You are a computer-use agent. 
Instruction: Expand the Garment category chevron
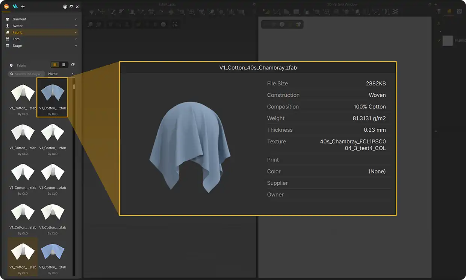[x=76, y=19]
